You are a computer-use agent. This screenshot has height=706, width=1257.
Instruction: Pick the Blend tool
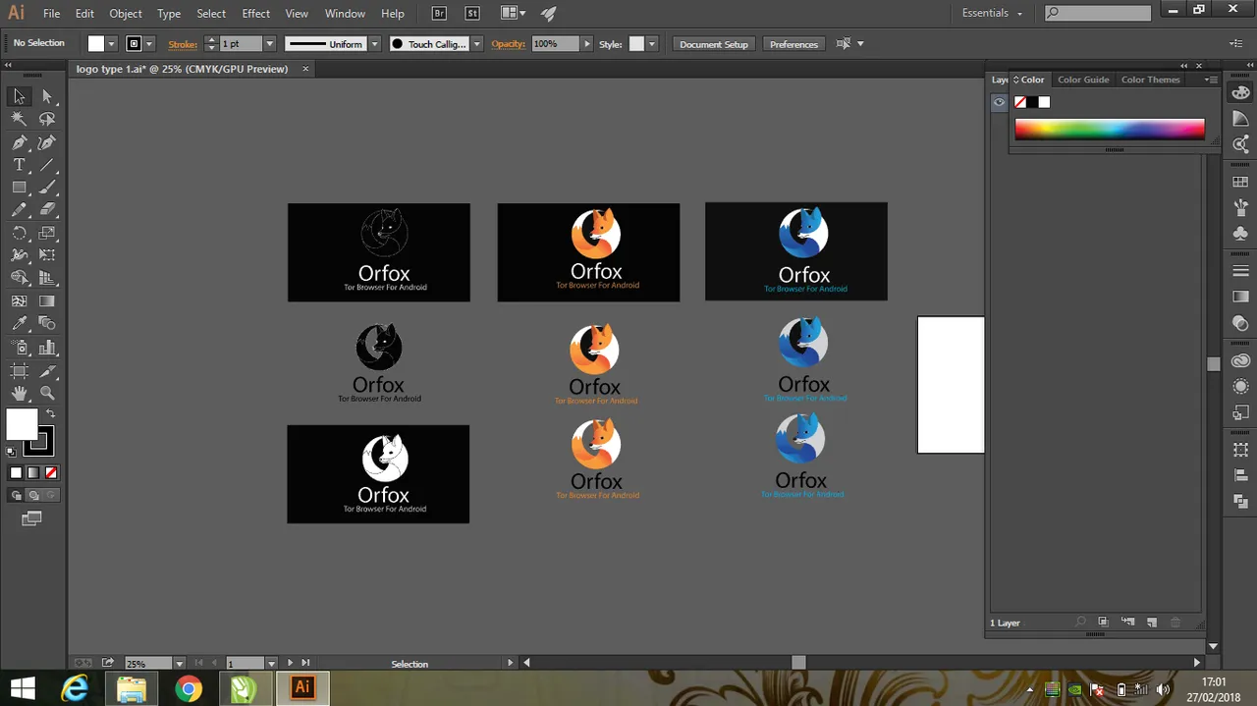(47, 324)
